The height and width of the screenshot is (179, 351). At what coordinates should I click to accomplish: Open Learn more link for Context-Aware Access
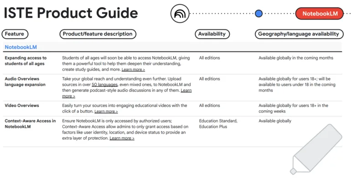tap(122, 138)
